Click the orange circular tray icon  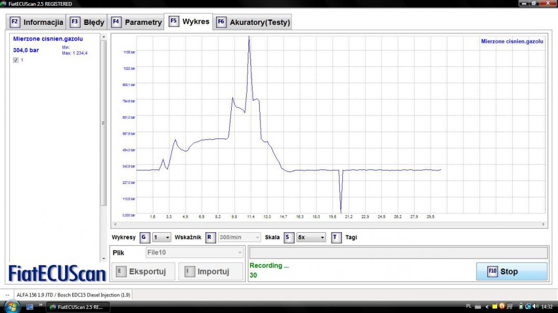[502, 306]
